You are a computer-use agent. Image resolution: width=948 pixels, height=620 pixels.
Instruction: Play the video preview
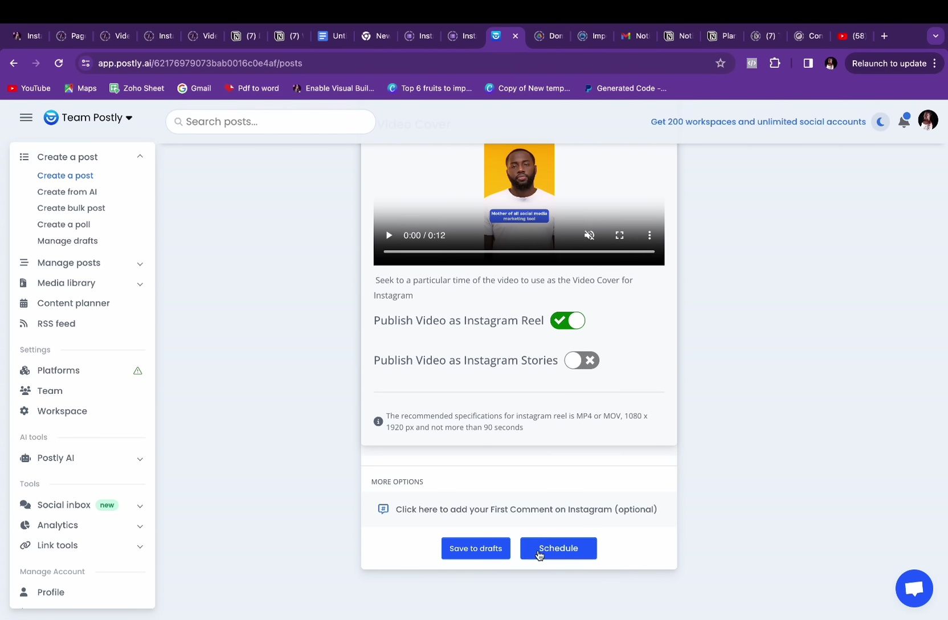click(389, 235)
